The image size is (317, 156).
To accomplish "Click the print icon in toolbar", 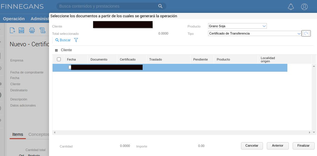I will 32,30.
